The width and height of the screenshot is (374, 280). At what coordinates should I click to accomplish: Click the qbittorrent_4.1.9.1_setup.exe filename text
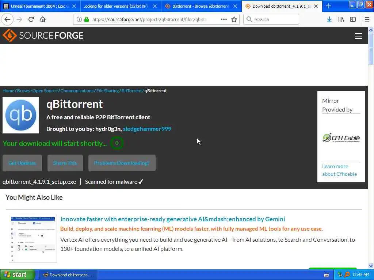coord(39,182)
